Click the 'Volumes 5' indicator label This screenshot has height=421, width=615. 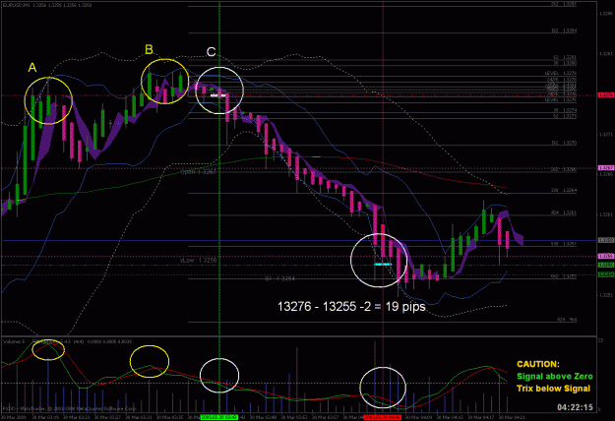[14, 342]
